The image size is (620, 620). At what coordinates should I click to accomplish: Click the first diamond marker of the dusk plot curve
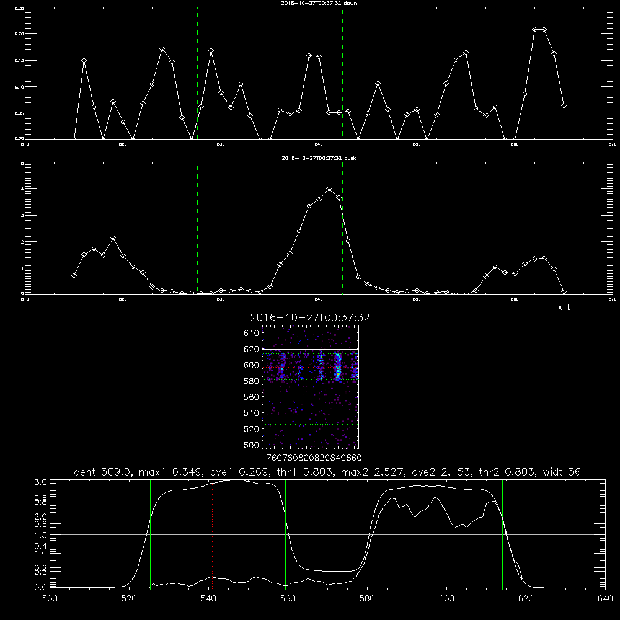point(74,276)
